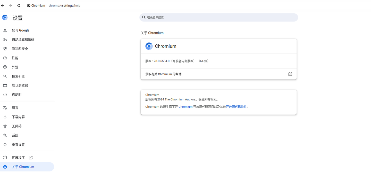
Task: Click the Chromium logo in the About card
Action: tap(149, 46)
